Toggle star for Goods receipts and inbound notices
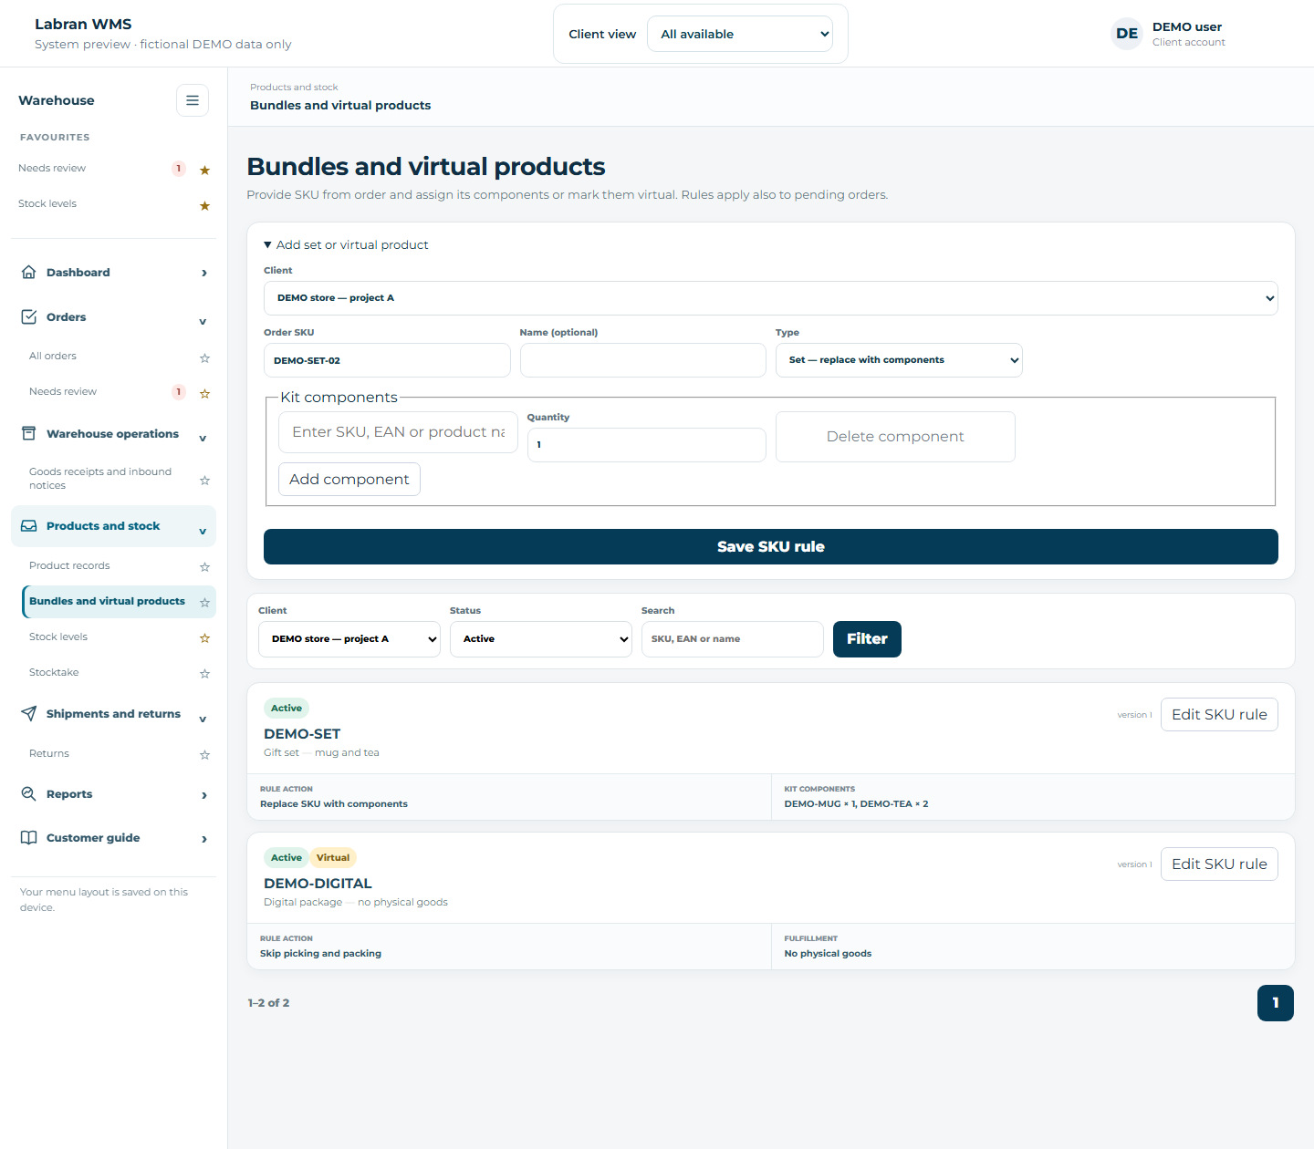 [204, 480]
